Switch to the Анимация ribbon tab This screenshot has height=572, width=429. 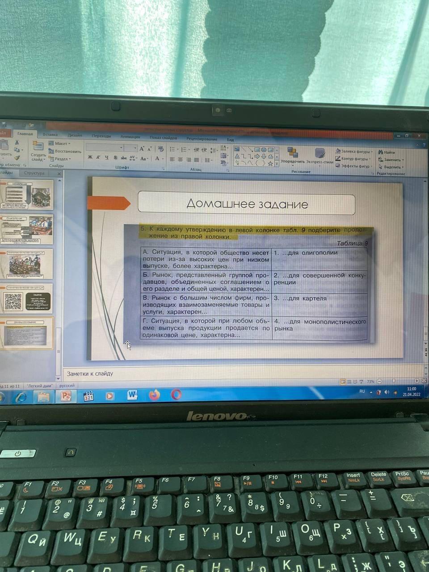pos(130,137)
